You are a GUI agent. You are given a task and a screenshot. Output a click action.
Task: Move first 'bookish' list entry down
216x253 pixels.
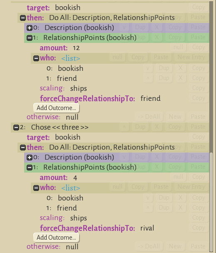coord(148,68)
